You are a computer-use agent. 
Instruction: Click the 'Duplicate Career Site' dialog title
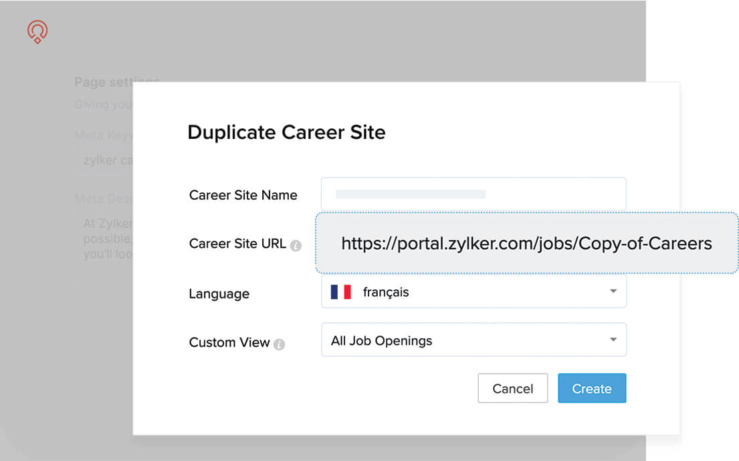coord(286,132)
